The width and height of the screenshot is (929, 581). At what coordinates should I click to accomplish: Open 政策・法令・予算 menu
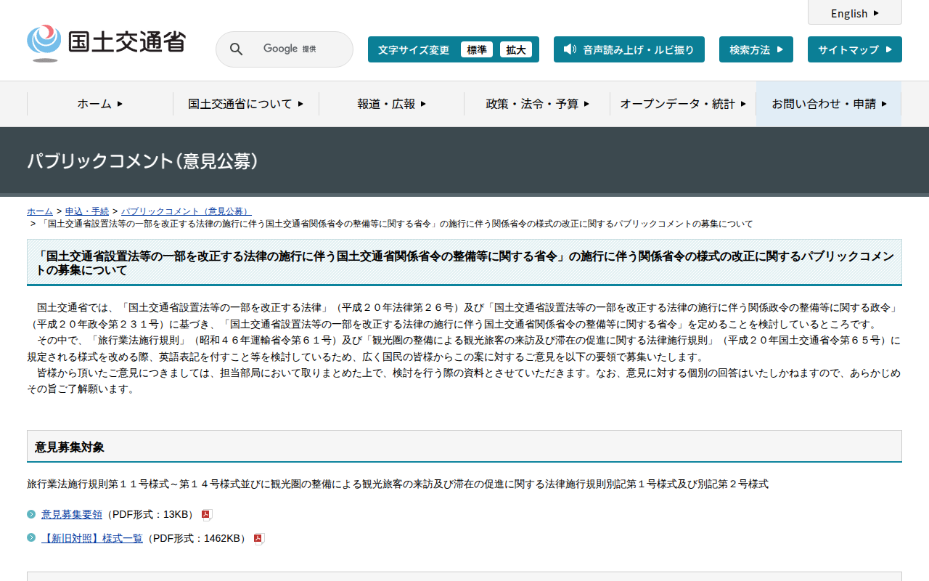tap(538, 104)
